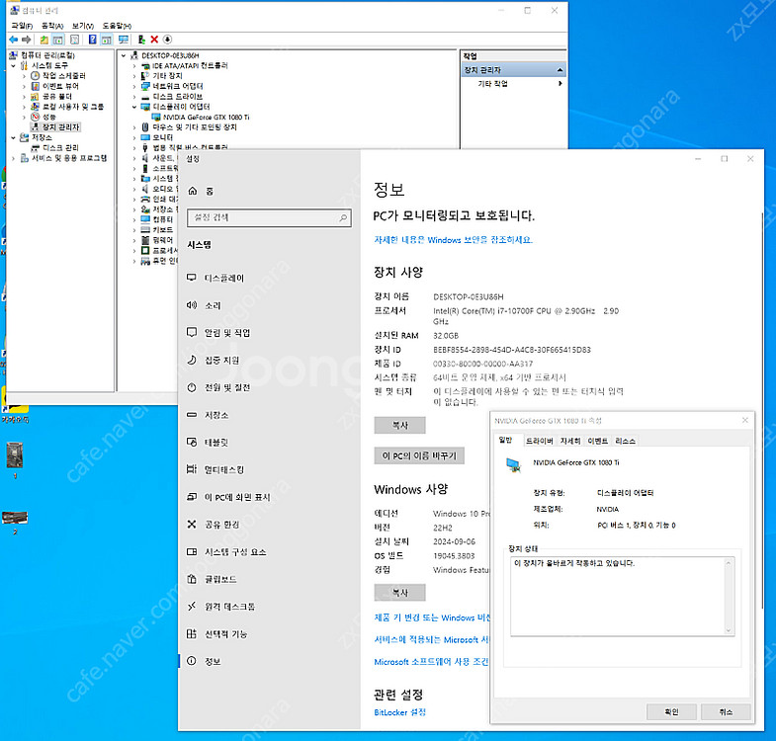
Task: Switch to the 이벤트 tab in properties
Action: pos(597,440)
